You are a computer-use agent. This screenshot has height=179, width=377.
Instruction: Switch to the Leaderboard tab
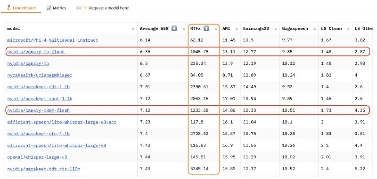[x=21, y=8]
